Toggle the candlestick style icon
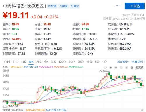The image size is (146, 112). (132, 67)
